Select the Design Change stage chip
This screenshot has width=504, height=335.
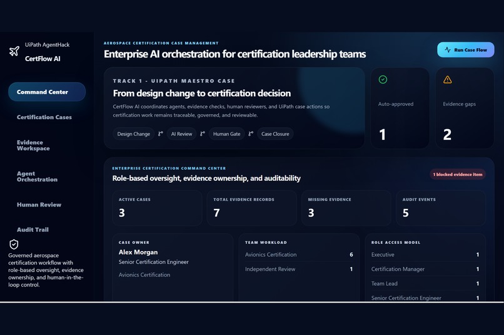[133, 134]
